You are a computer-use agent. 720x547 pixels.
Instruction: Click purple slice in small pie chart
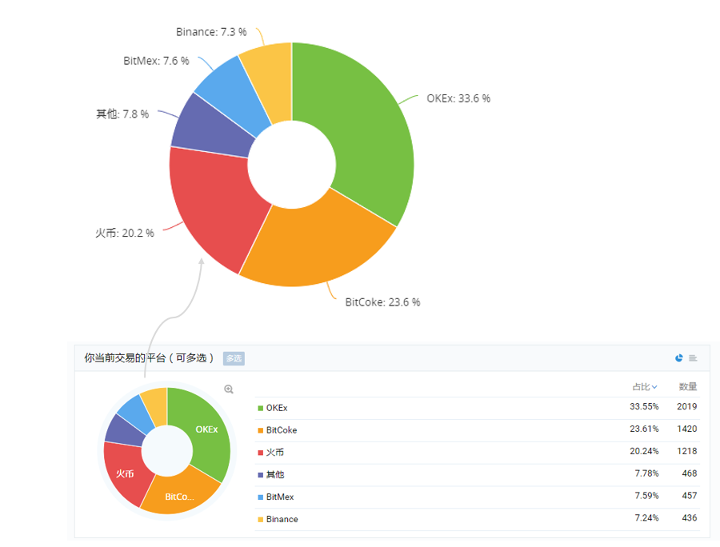pos(124,433)
